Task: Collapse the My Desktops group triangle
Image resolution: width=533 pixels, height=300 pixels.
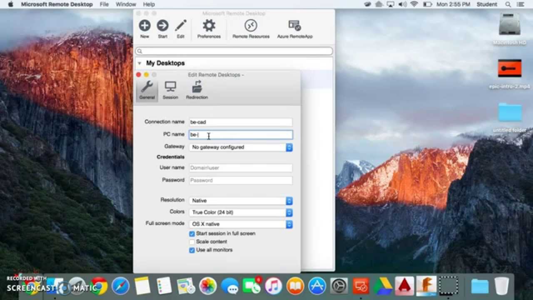Action: click(x=139, y=63)
